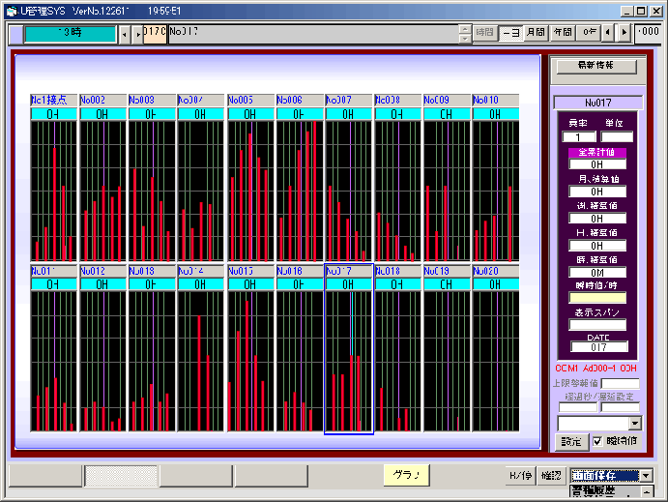Click the app icon in the title bar
Viewport: 668px width, 502px height.
coord(12,11)
